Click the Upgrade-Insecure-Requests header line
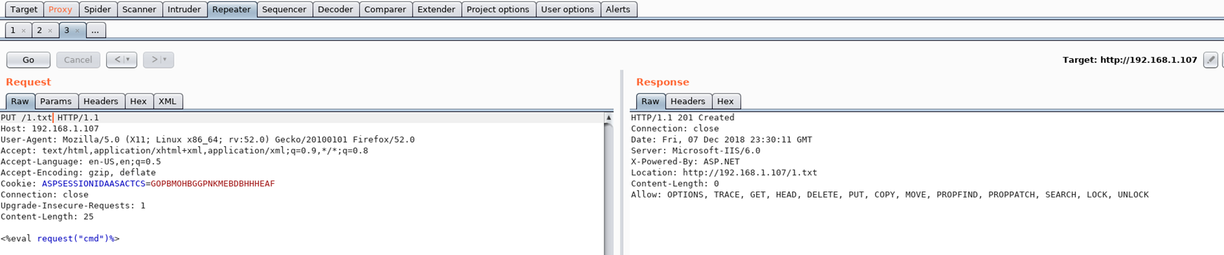 [x=73, y=206]
